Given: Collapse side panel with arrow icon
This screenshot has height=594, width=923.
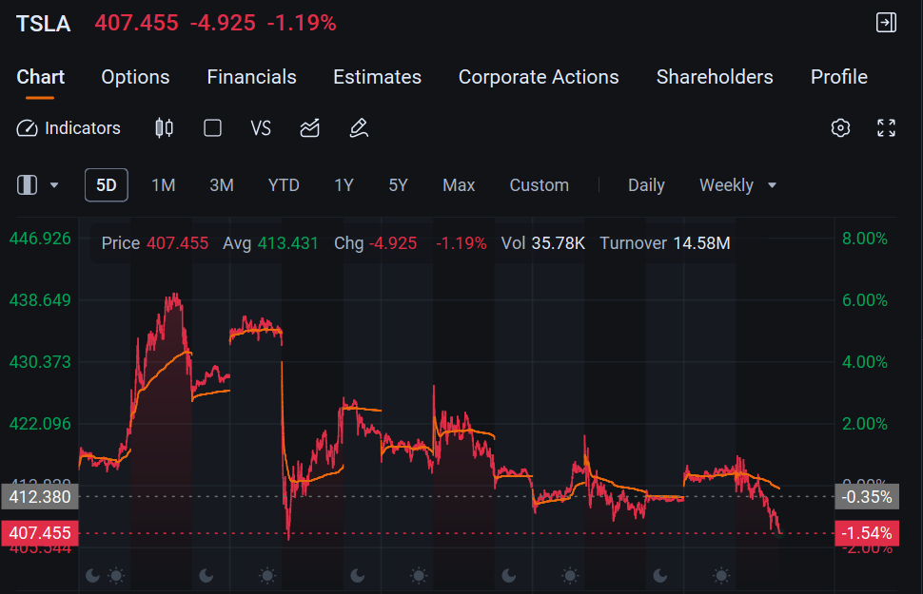Looking at the screenshot, I should pyautogui.click(x=886, y=23).
